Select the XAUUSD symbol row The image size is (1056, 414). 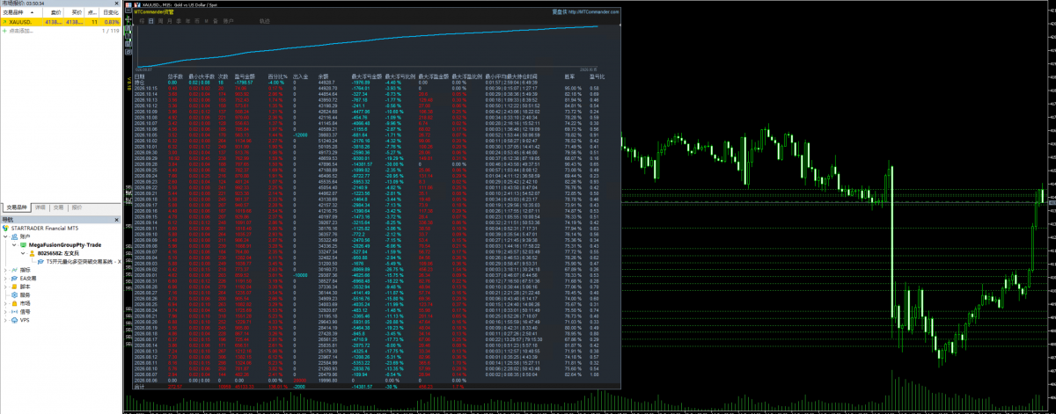point(61,22)
